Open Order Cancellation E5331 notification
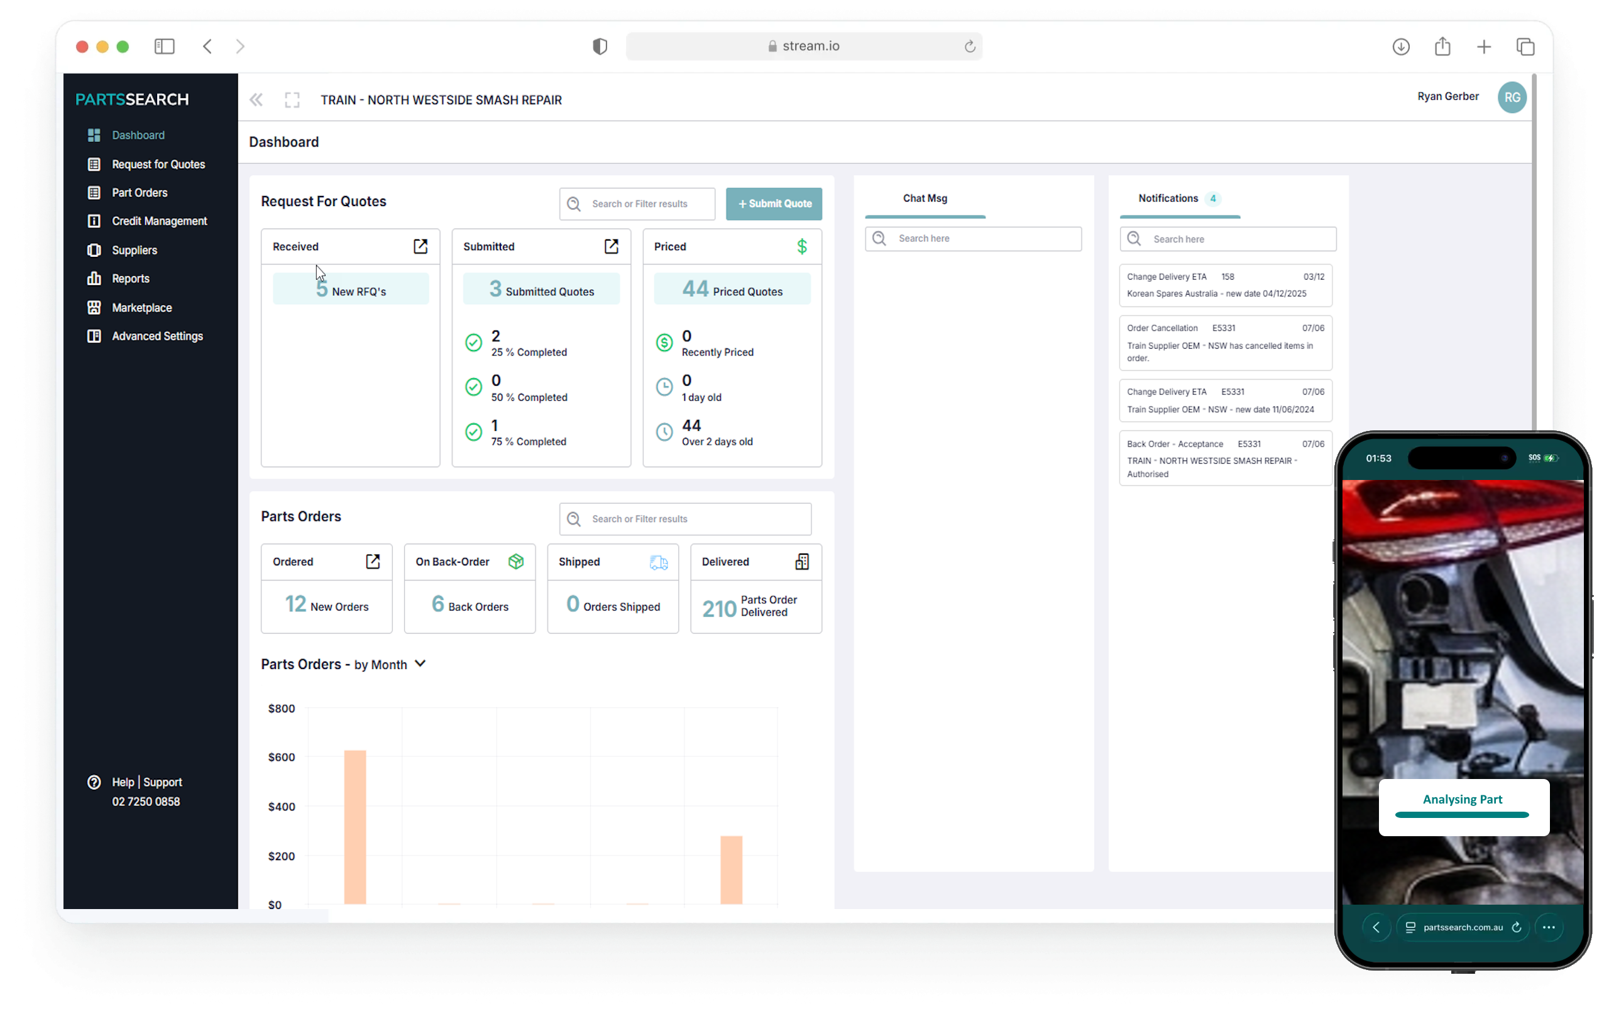The width and height of the screenshot is (1609, 1019). (1226, 342)
